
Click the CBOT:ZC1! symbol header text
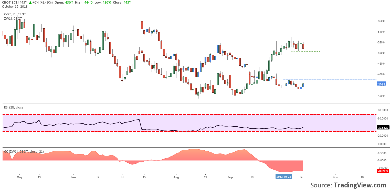pyautogui.click(x=10, y=3)
